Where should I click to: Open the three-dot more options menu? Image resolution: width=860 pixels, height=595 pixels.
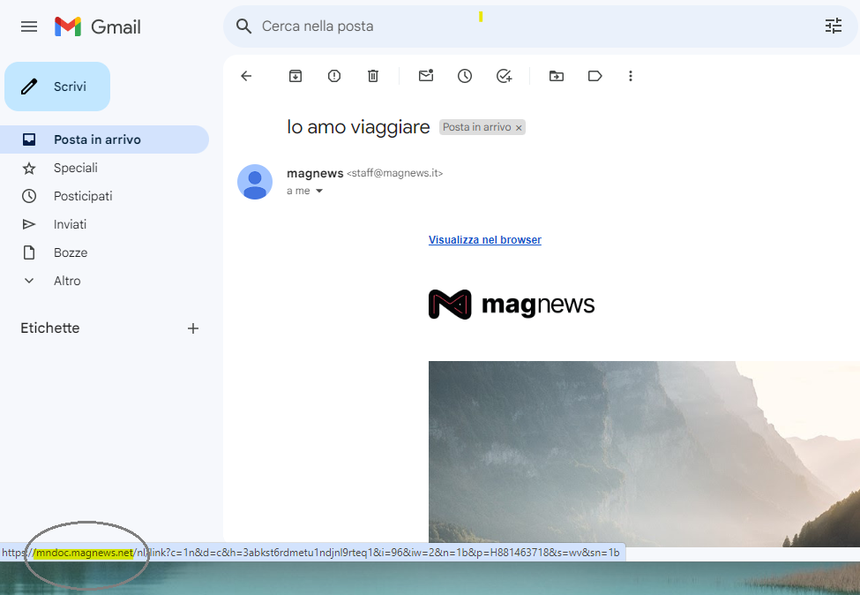(631, 76)
